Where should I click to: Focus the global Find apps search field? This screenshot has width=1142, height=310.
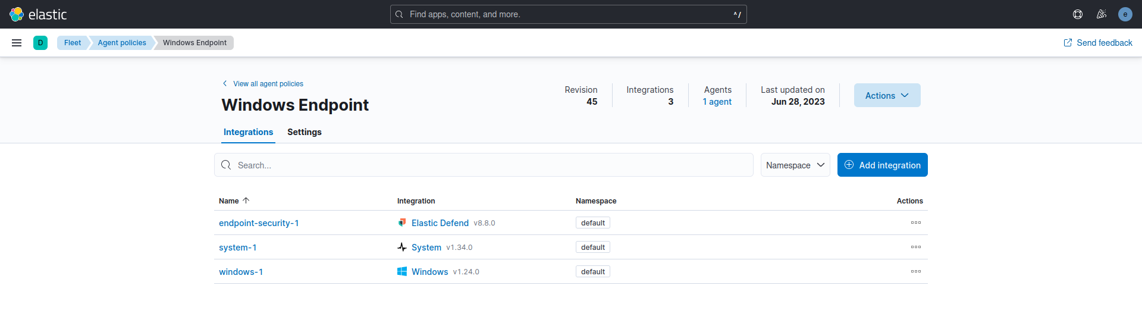569,14
